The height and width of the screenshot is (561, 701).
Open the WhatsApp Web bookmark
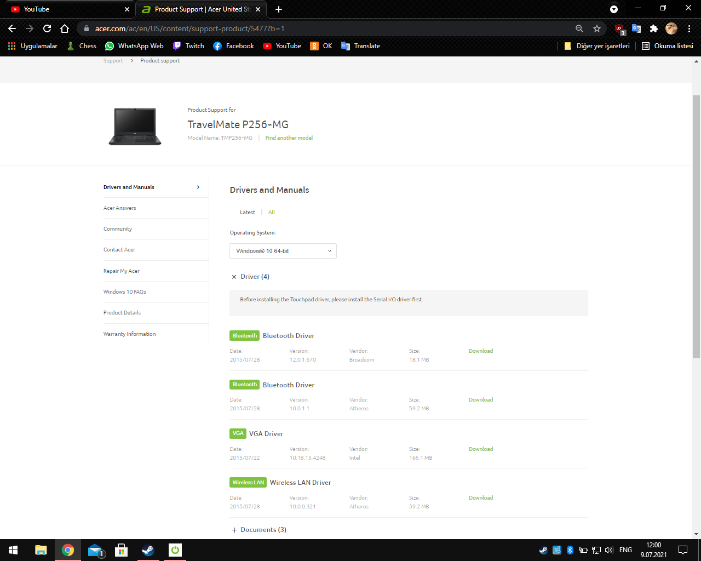pos(134,46)
